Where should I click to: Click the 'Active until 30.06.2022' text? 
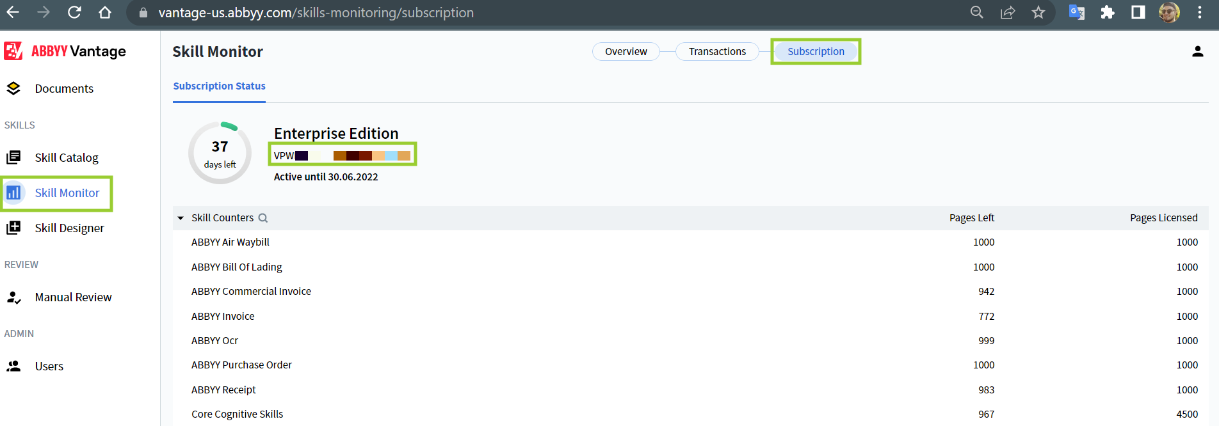(x=326, y=177)
